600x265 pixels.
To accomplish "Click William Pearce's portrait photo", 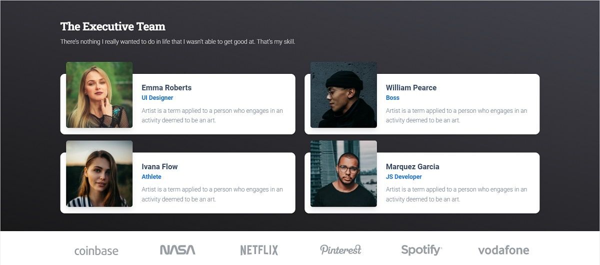I will coord(343,95).
